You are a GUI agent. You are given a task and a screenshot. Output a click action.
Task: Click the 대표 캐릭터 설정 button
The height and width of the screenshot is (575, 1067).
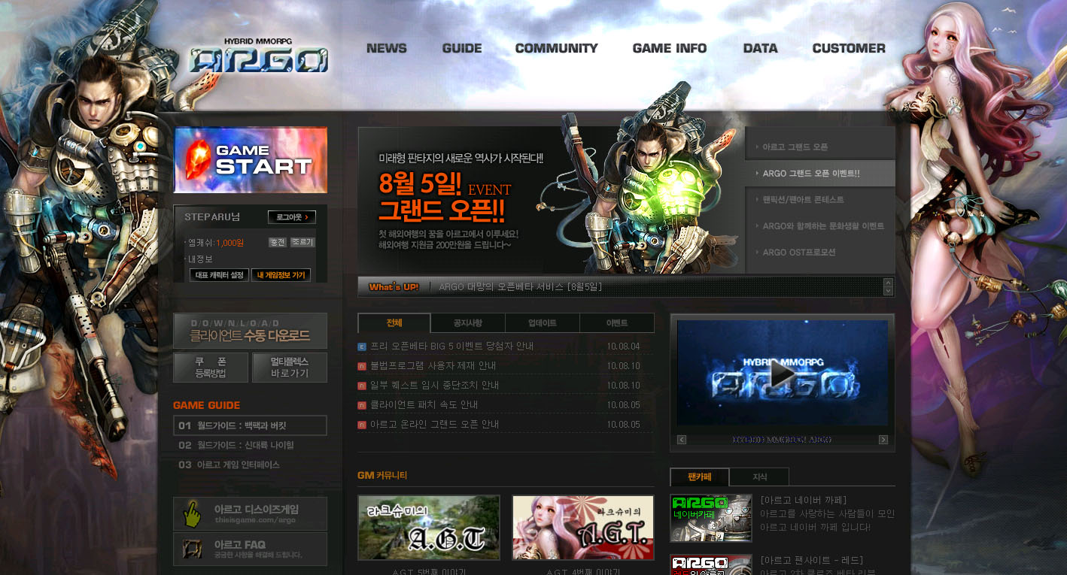(219, 275)
